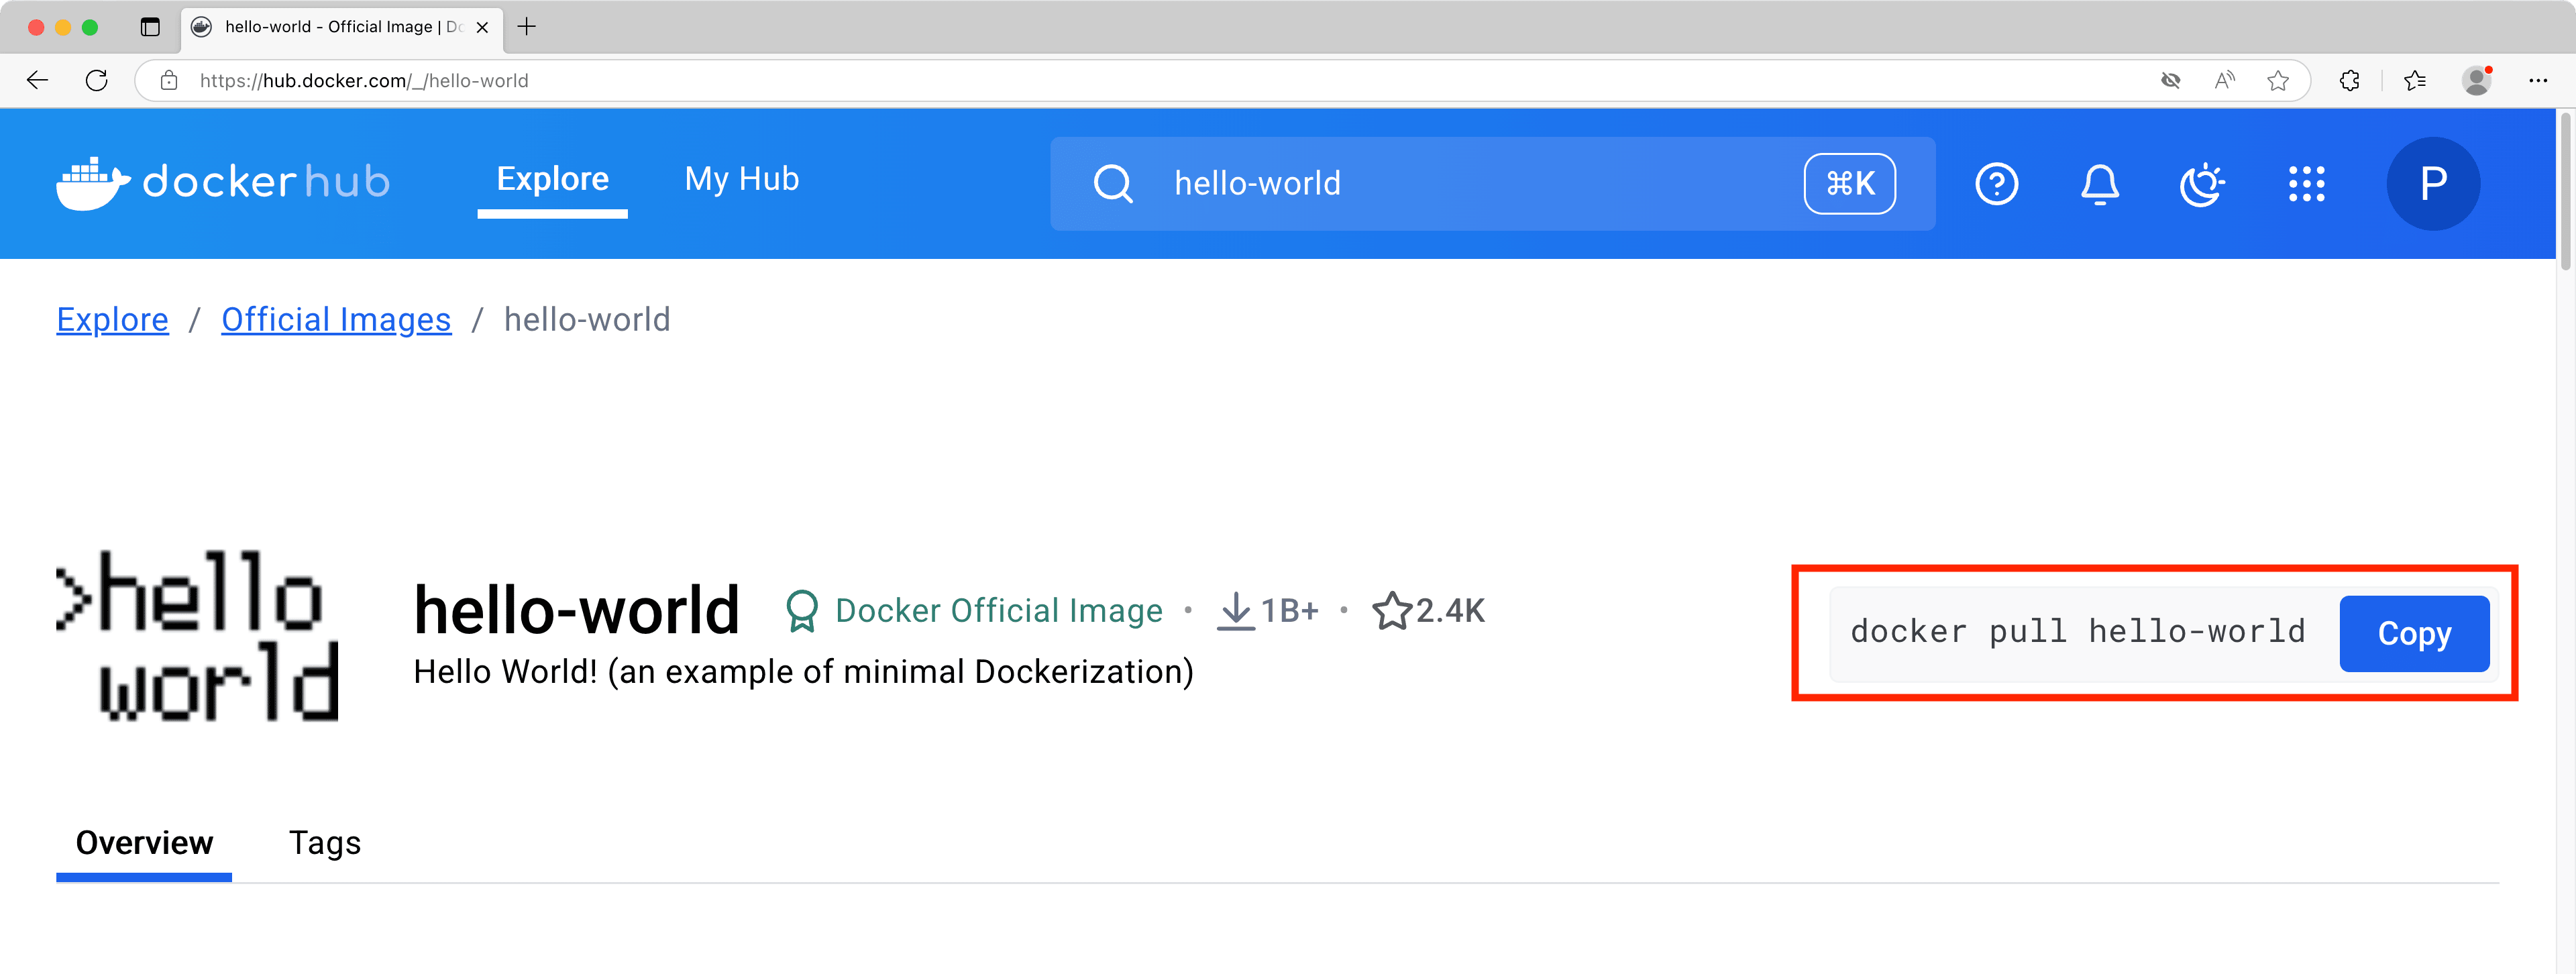Open the Favorites list icon

point(2415,81)
